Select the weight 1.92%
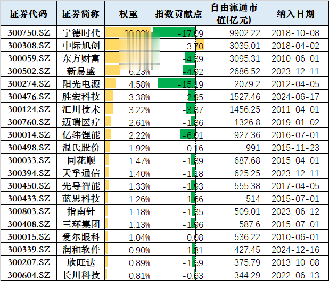The image size is (329, 281). tap(139, 148)
